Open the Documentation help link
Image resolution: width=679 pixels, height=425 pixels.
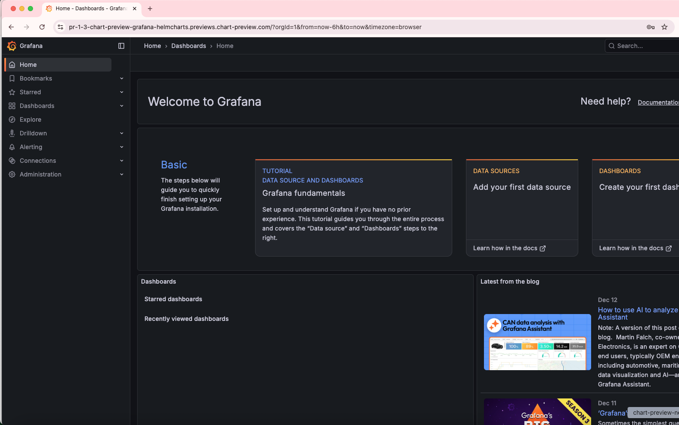pos(658,102)
